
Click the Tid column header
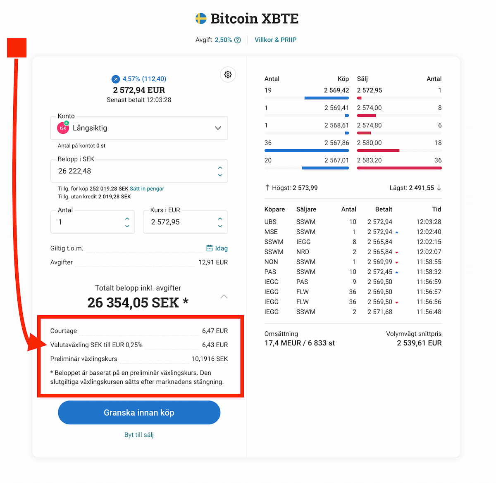(x=436, y=209)
